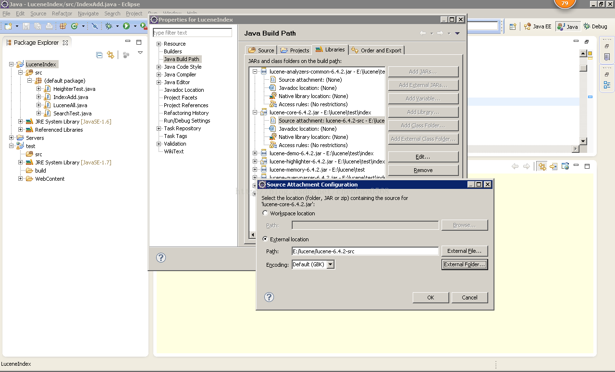This screenshot has width=615, height=372.
Task: Click the globe browser icon in bottom view
Action: [565, 166]
